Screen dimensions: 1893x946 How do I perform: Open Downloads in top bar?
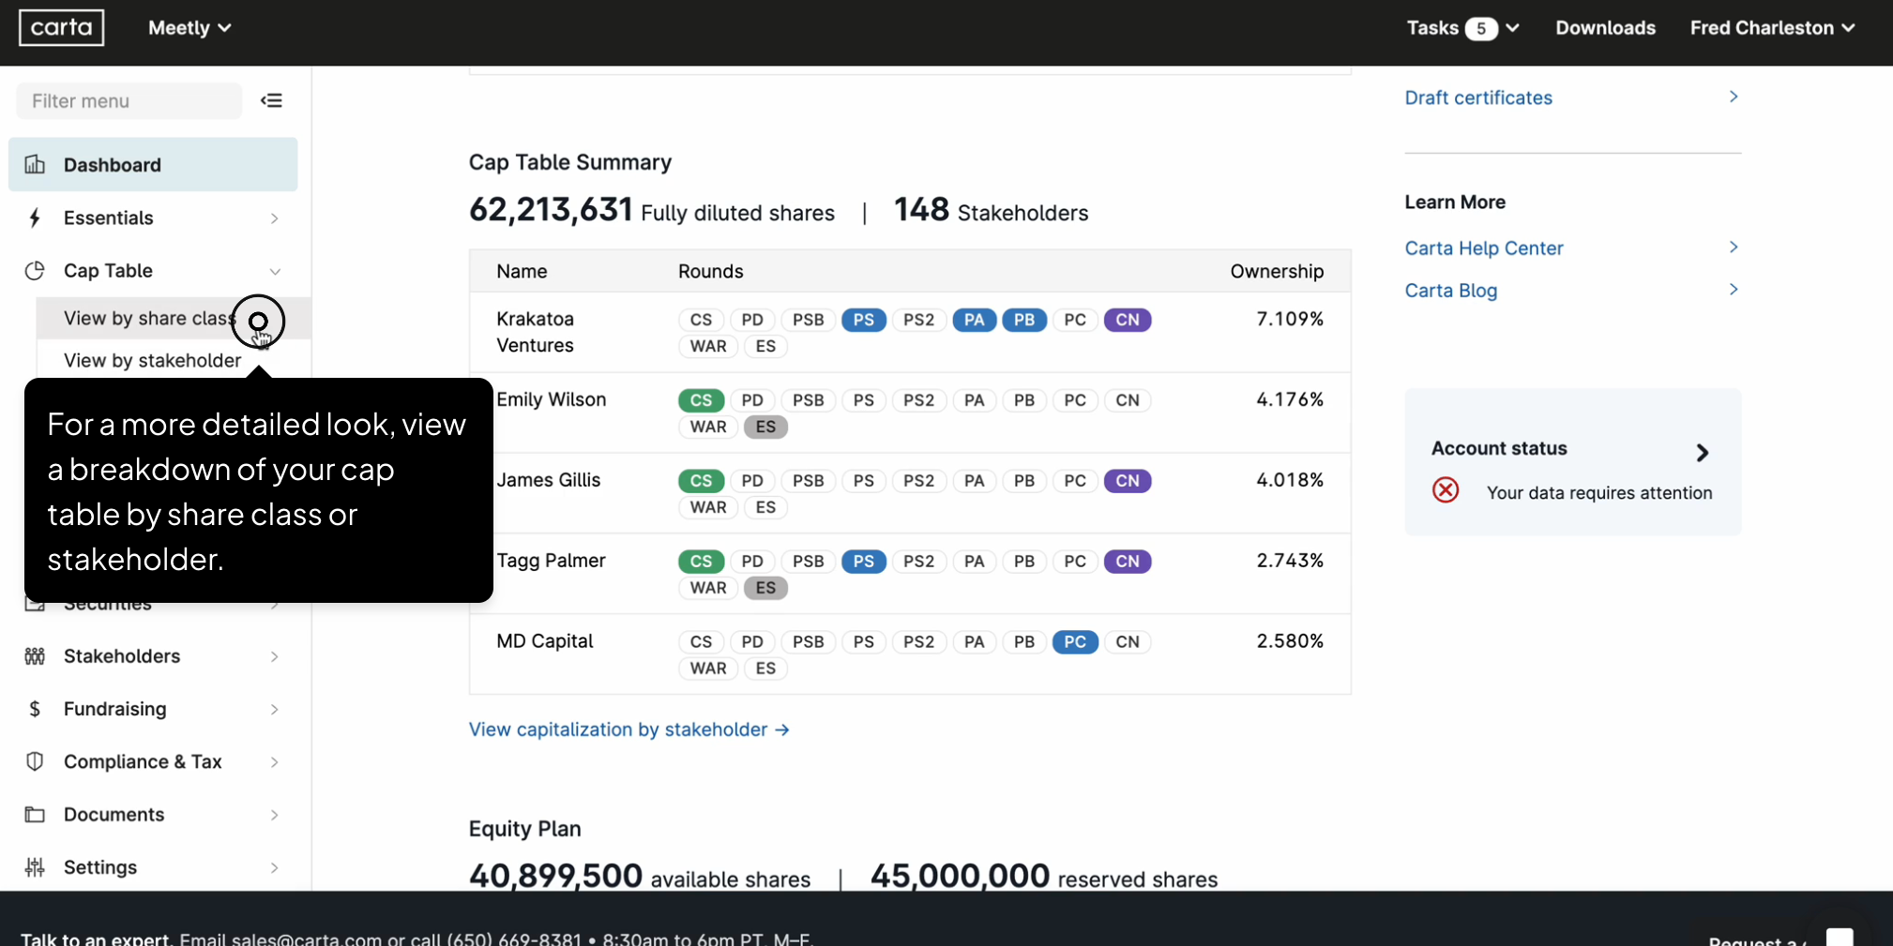coord(1605,28)
